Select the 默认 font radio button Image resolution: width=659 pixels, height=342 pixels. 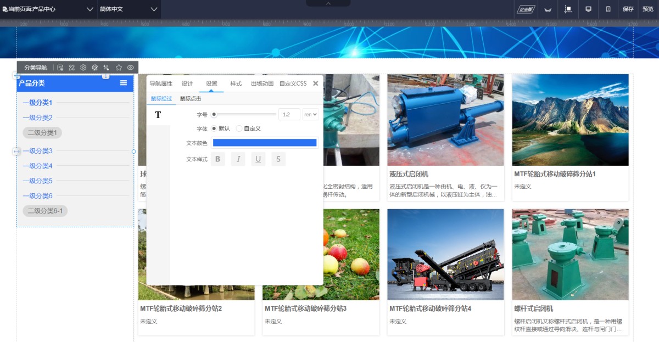214,128
